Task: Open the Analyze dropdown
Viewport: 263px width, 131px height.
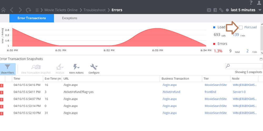Action: pyautogui.click(x=60, y=69)
